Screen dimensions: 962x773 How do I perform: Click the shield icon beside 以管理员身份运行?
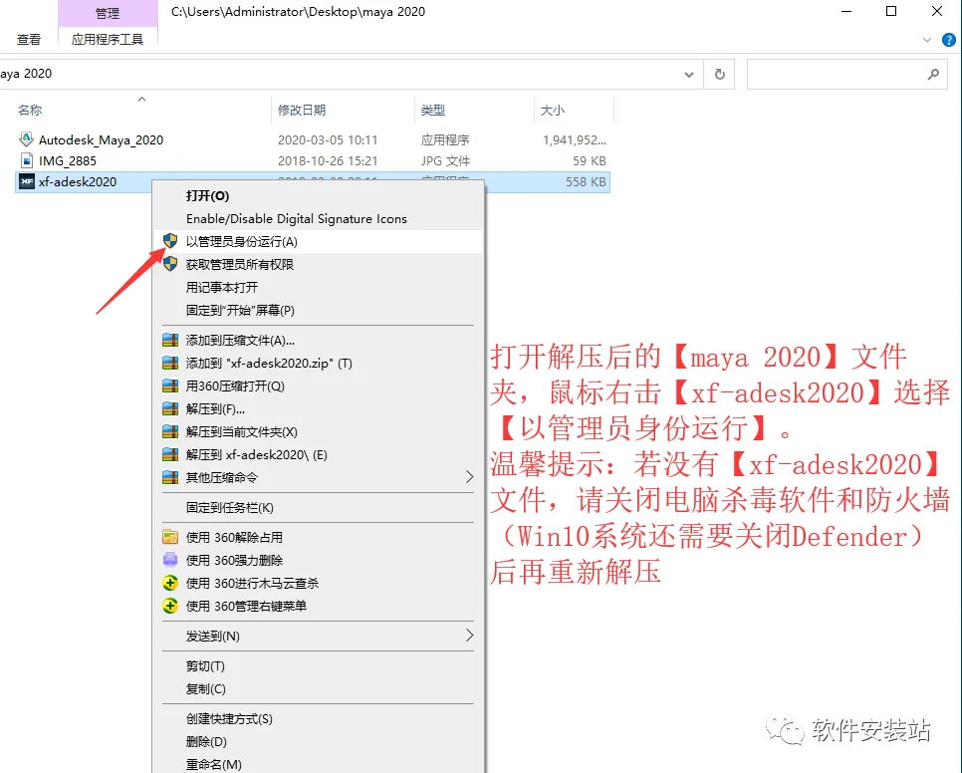tap(170, 241)
